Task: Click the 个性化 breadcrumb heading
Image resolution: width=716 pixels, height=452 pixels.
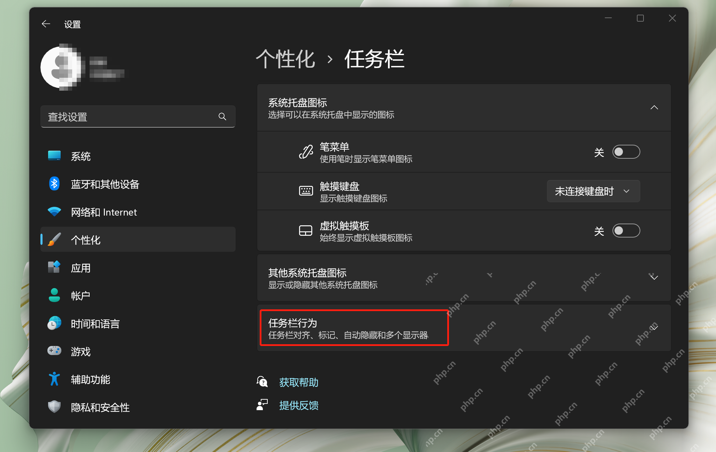Action: click(x=285, y=59)
